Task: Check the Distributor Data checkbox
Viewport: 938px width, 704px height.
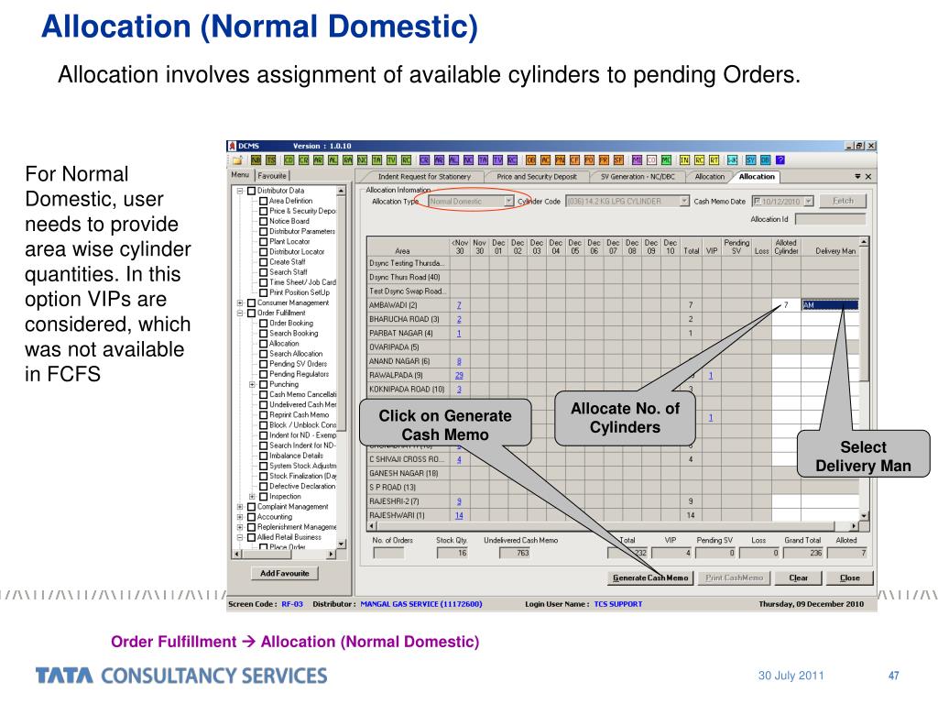Action: click(x=252, y=191)
